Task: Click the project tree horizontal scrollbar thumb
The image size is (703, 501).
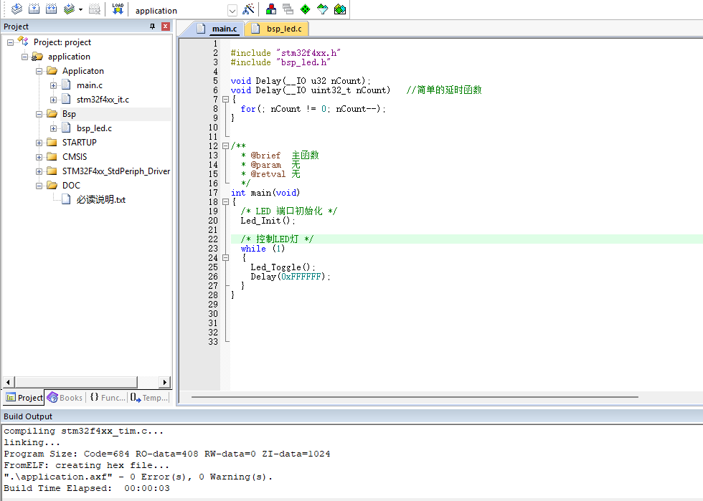Action: tap(76, 382)
